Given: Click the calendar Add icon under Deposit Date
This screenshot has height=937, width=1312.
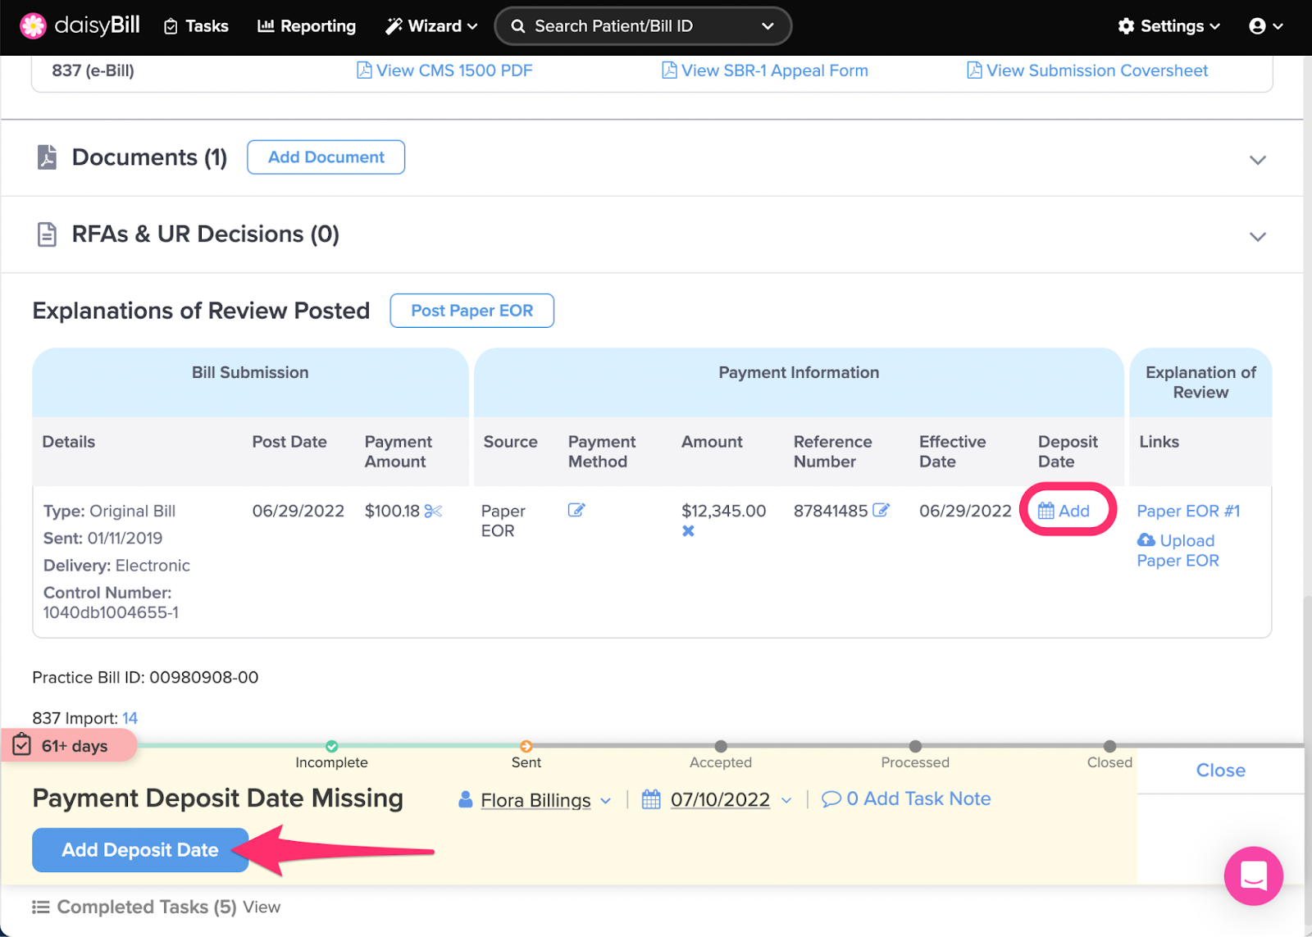Looking at the screenshot, I should tap(1045, 510).
